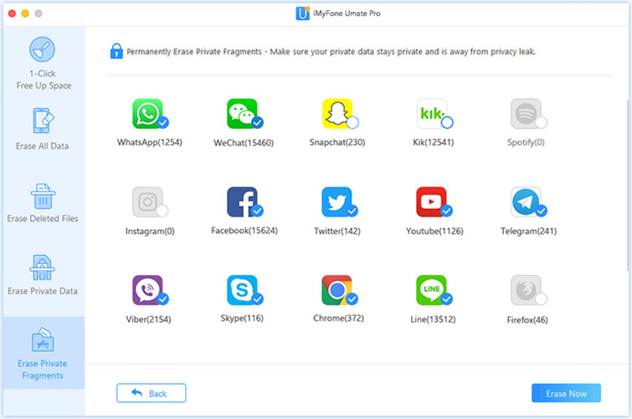Click the Firefox(46) label
The image size is (632, 419).
[x=527, y=319]
